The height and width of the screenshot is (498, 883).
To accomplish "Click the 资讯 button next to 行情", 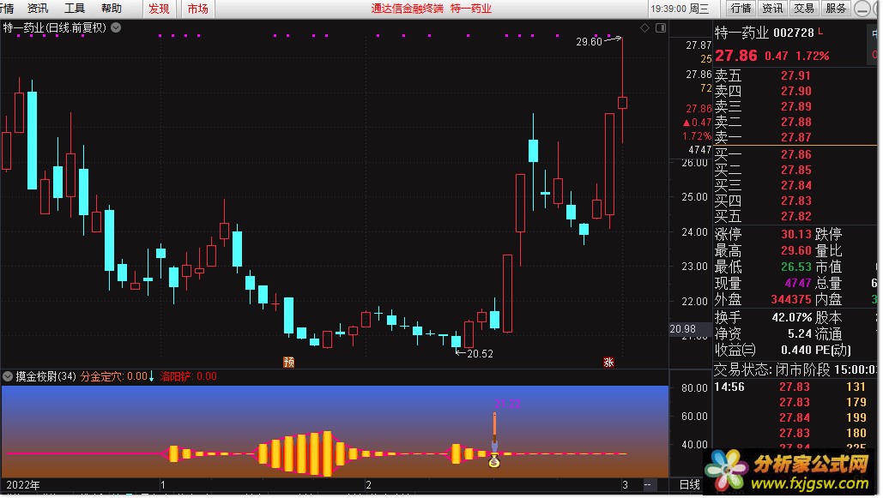I will (772, 9).
